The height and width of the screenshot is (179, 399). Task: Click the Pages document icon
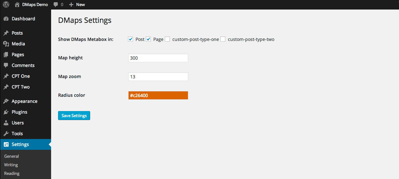click(x=6, y=55)
